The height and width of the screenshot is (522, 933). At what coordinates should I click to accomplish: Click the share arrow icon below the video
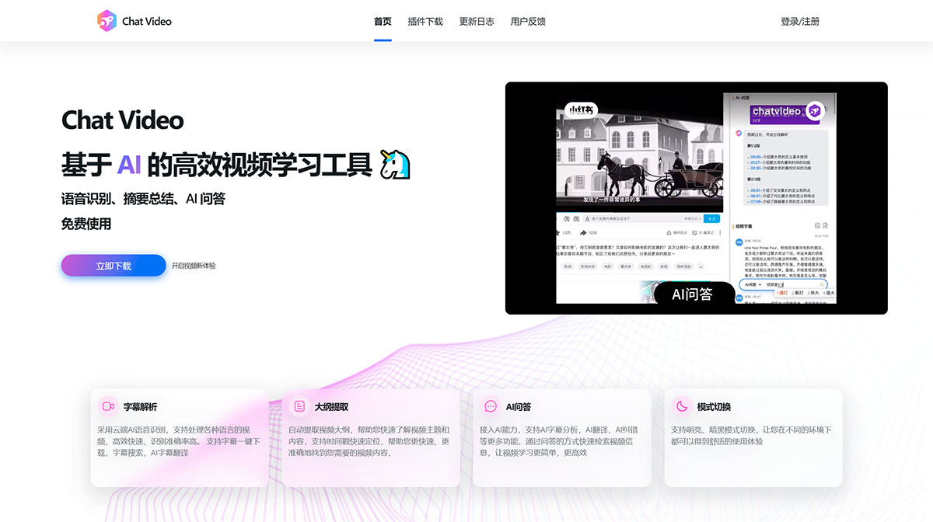(583, 232)
